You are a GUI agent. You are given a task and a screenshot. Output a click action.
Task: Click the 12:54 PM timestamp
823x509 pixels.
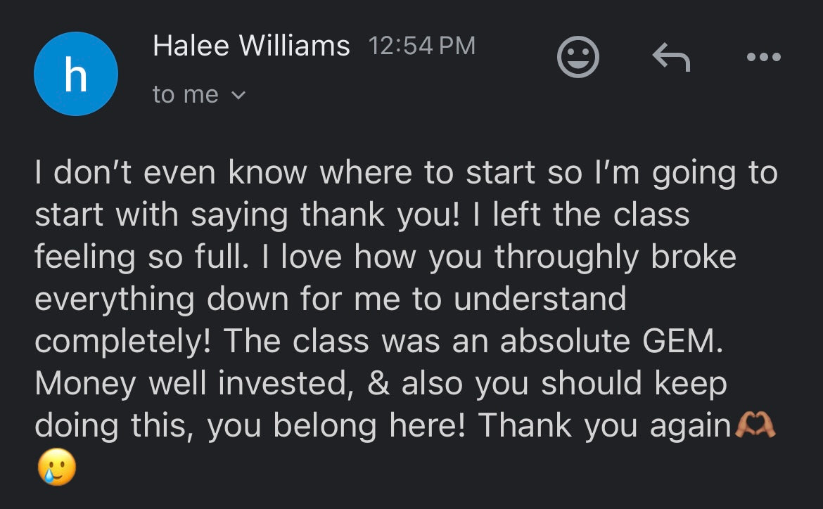coord(421,46)
